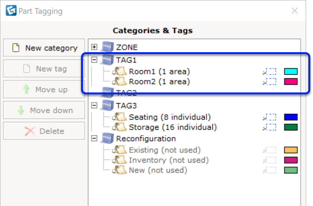Click the Storage tag scroll icon

(119, 127)
